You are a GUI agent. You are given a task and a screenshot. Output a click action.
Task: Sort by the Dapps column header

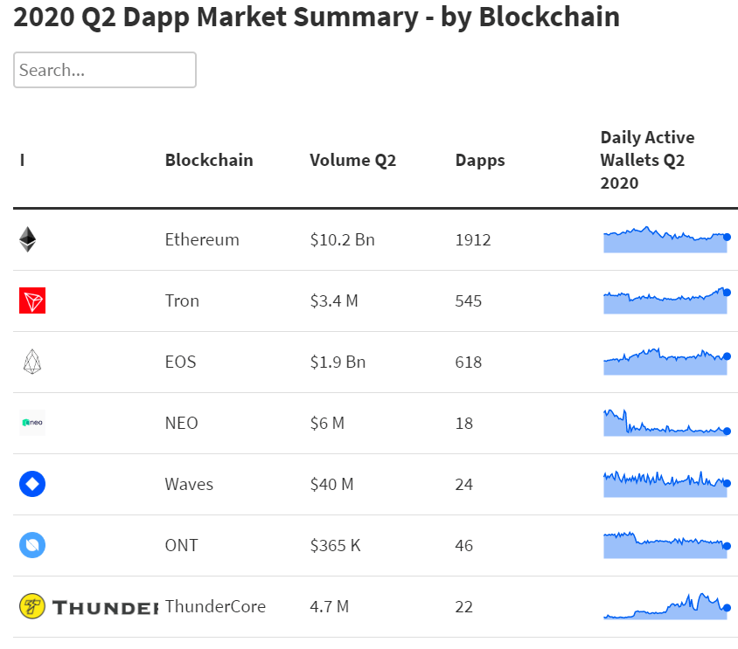click(x=480, y=160)
